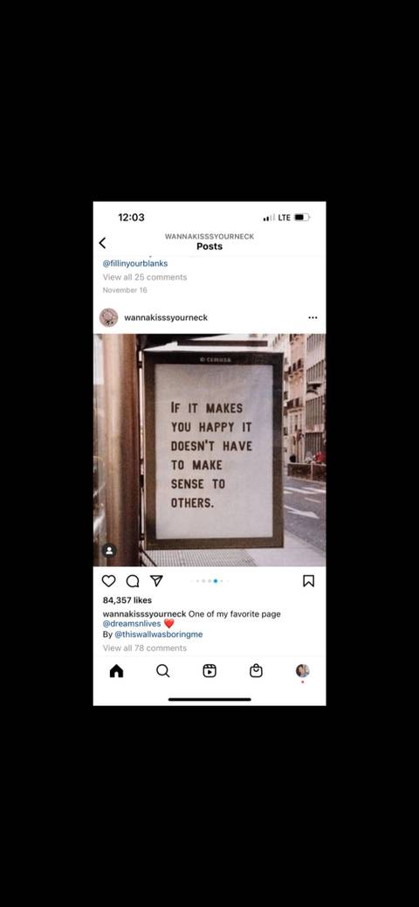Open own profile avatar tab
Screen dimensions: 419x907
(302, 670)
